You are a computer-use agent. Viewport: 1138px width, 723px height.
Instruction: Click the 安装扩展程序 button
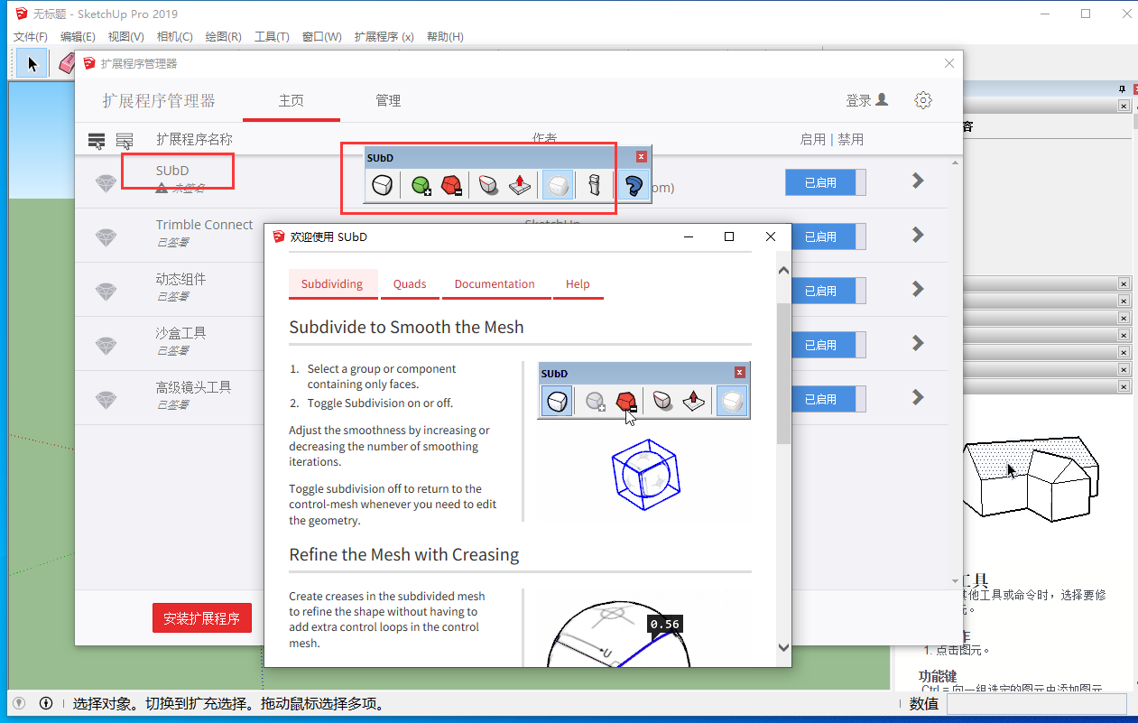(202, 618)
